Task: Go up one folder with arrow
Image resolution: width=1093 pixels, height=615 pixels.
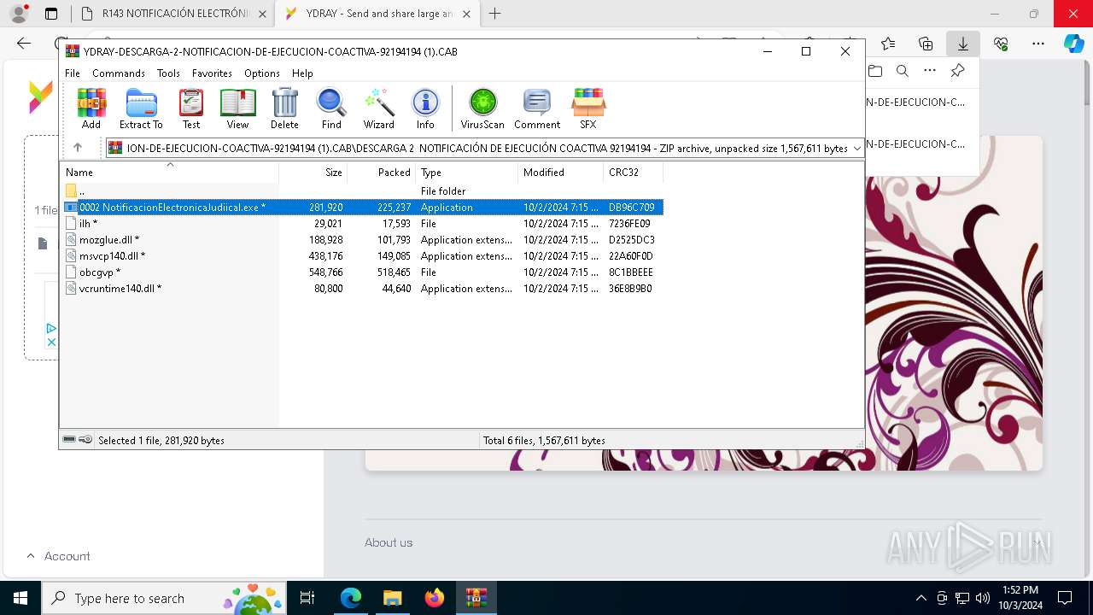Action: tap(78, 148)
